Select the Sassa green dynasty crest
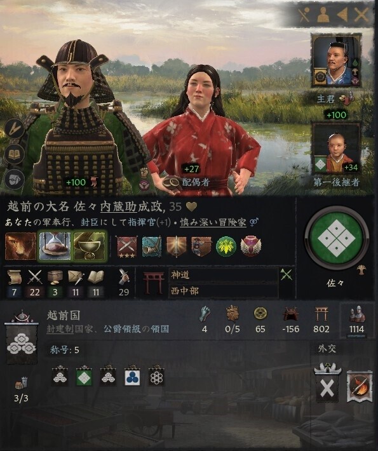This screenshot has height=451, width=378. (x=336, y=239)
